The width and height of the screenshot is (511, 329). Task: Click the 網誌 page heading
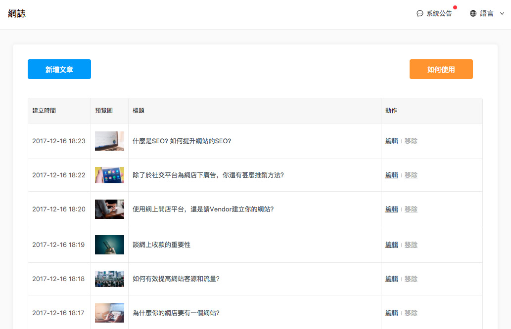point(17,13)
